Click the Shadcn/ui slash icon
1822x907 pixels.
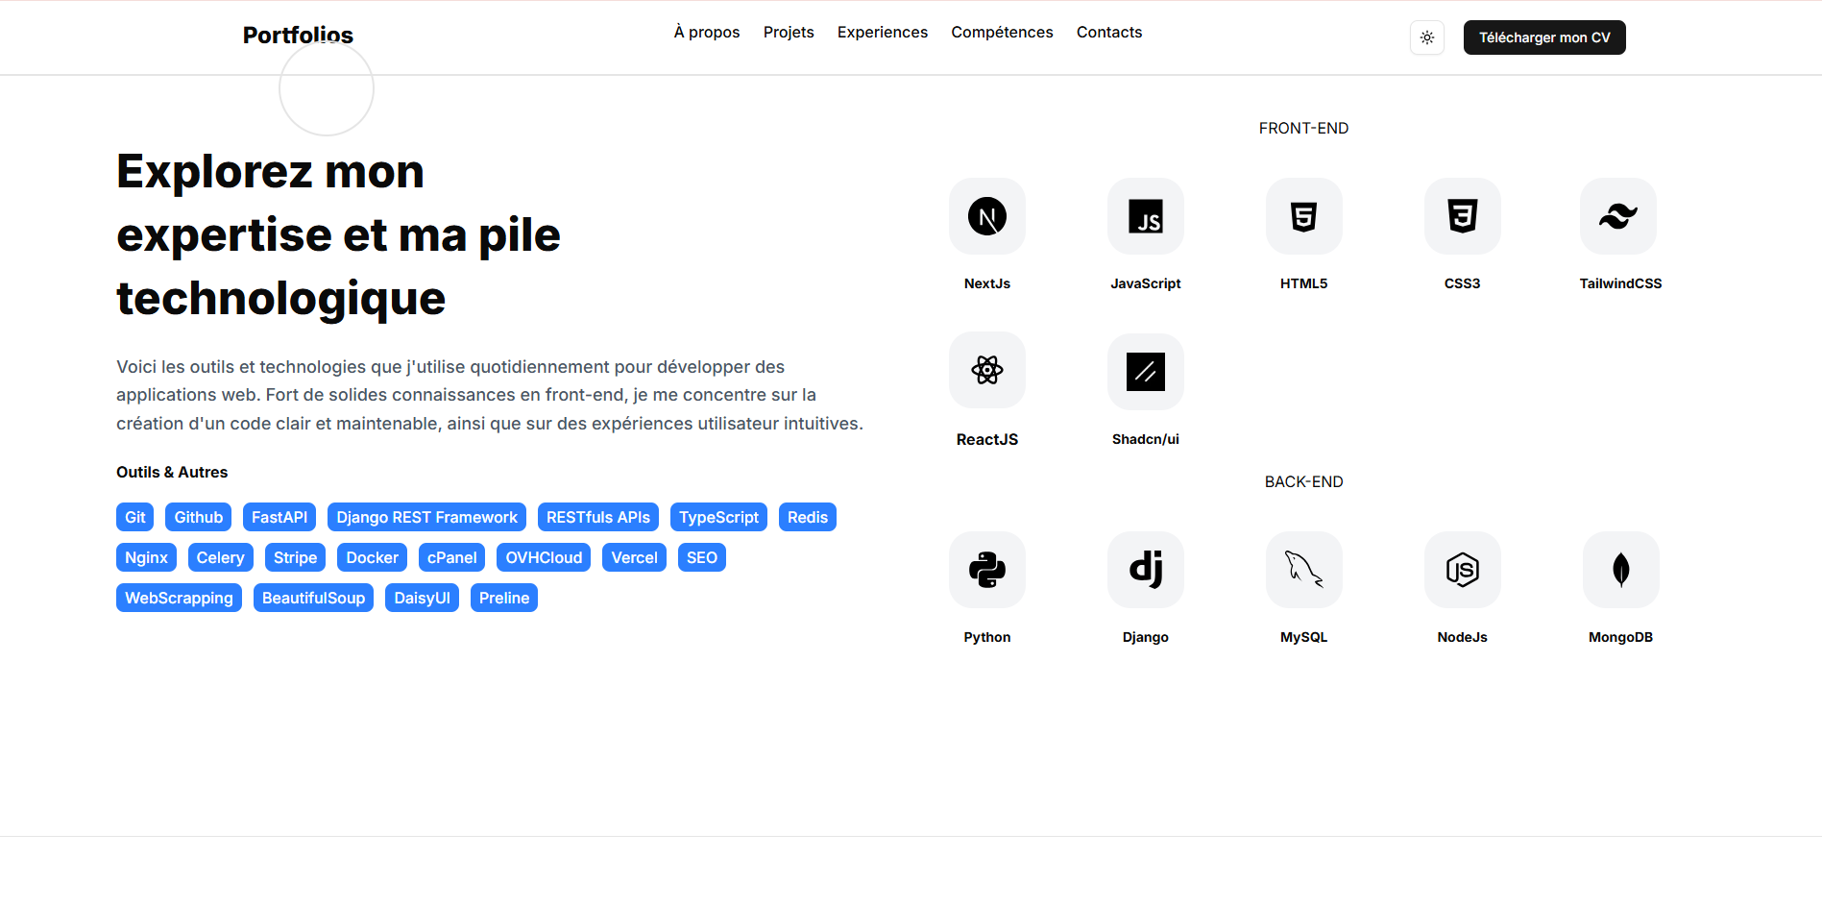1146,372
